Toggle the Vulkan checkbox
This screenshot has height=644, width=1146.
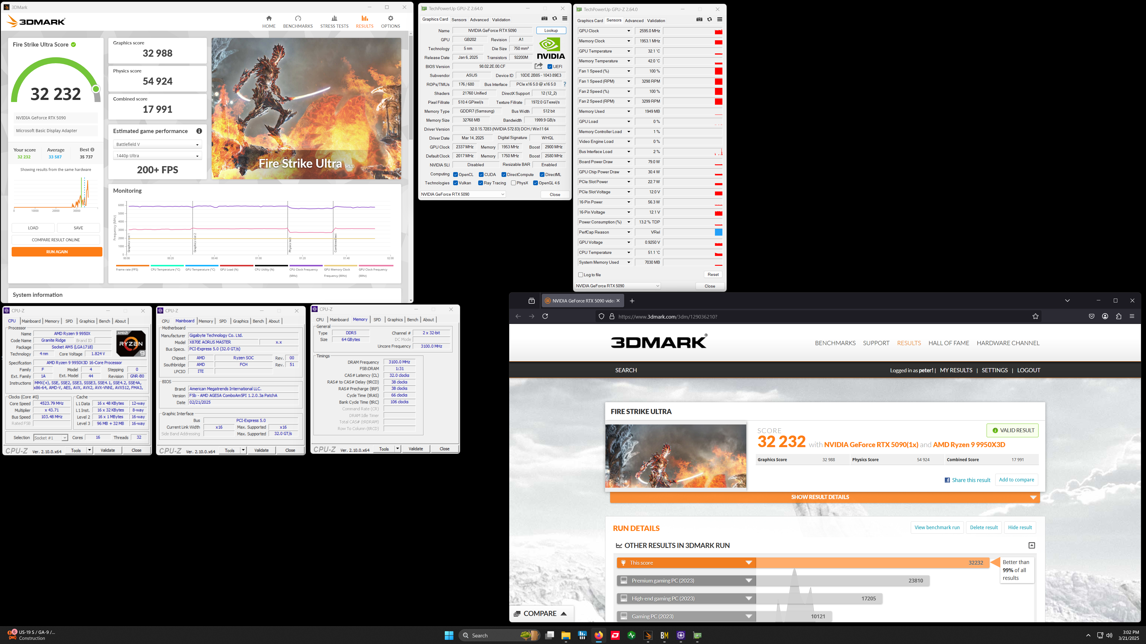[456, 183]
